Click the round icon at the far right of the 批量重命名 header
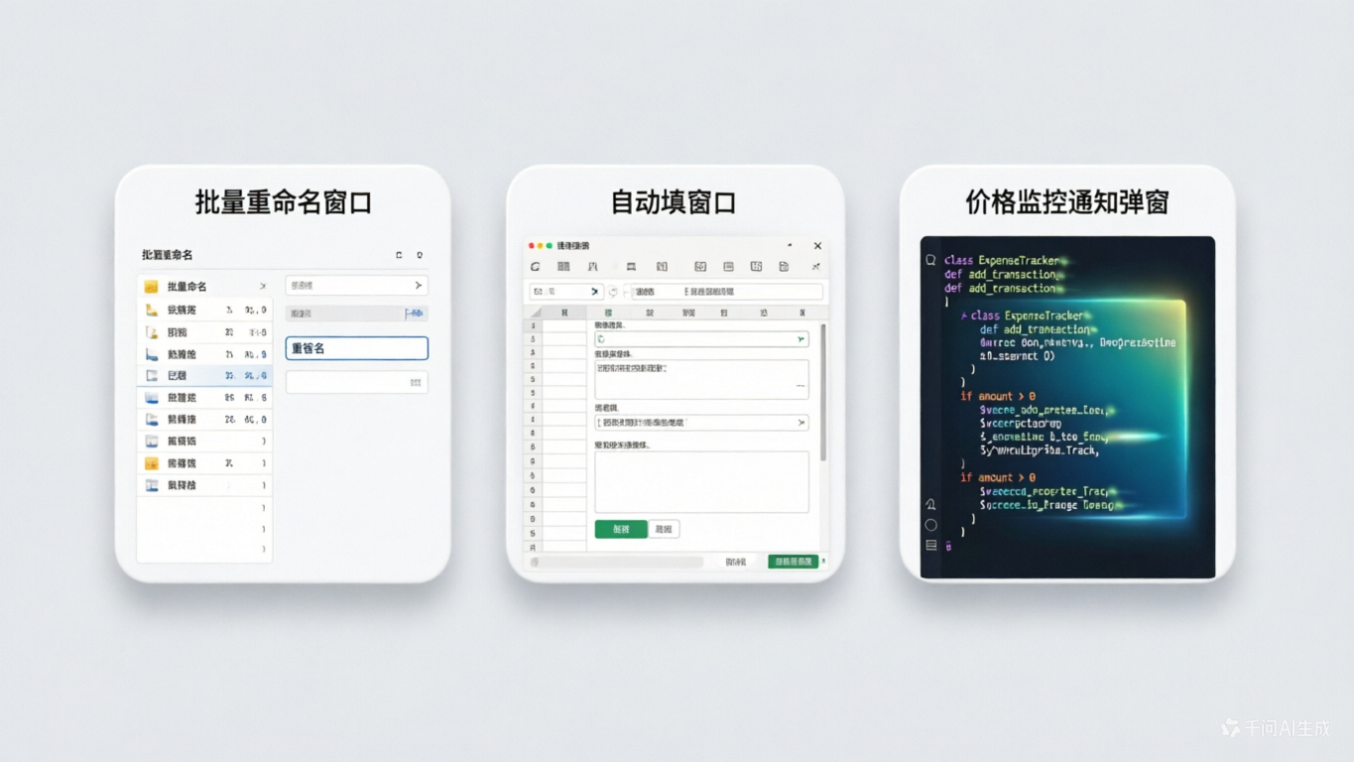This screenshot has width=1354, height=762. point(420,255)
